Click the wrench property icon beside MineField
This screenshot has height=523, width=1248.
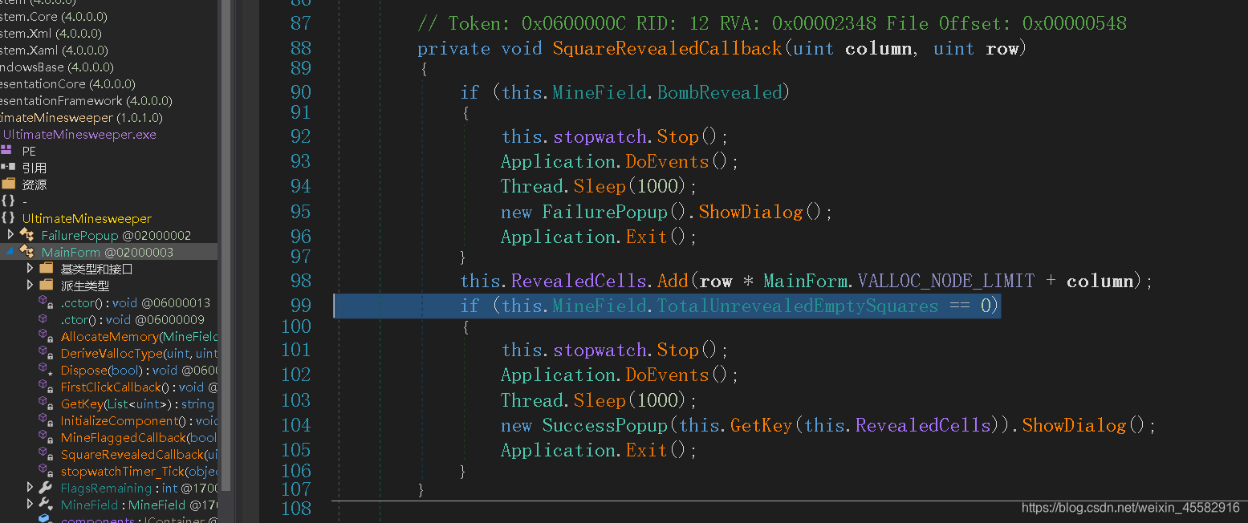point(47,505)
